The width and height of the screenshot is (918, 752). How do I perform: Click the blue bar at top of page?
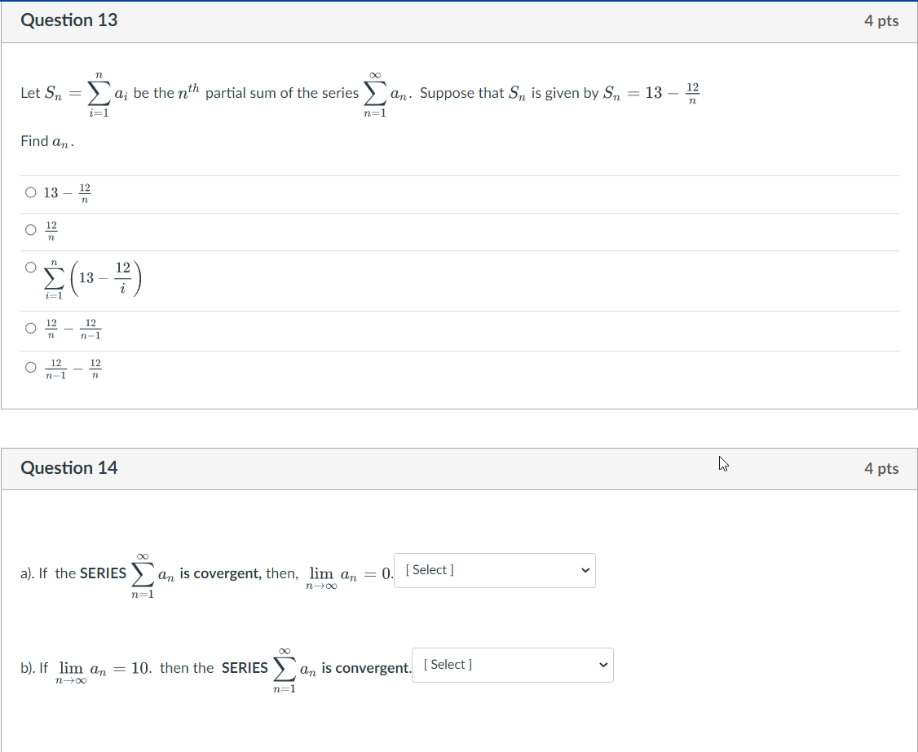[x=459, y=2]
